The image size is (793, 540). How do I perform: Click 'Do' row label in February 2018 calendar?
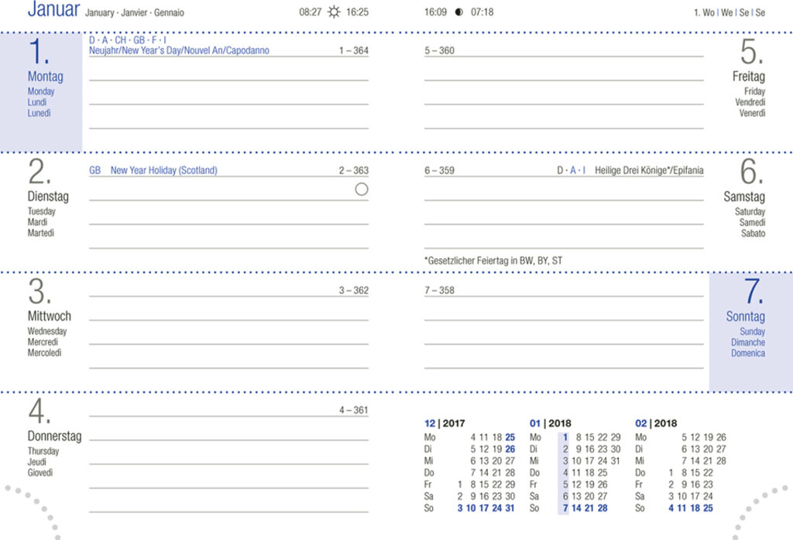click(640, 473)
